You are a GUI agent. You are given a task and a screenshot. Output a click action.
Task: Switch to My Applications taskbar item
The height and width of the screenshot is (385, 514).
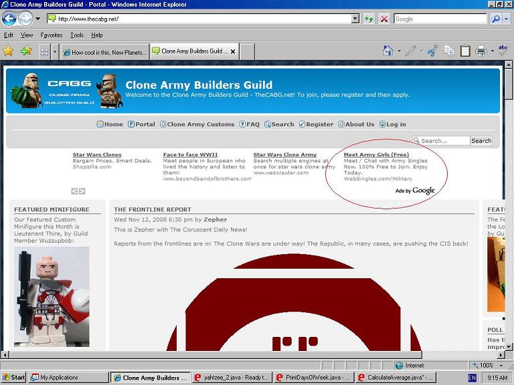[x=68, y=378]
